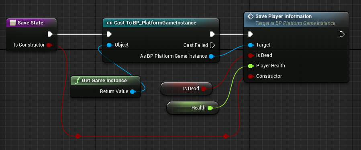Select the Save Player Information node title
Image resolution: width=361 pixels, height=150 pixels.
(x=283, y=16)
